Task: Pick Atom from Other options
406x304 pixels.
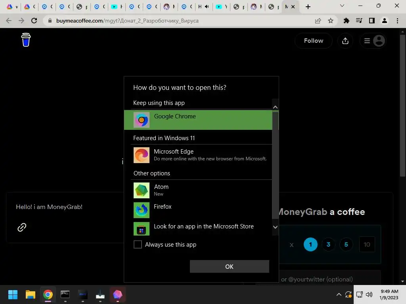Action: coord(198,190)
